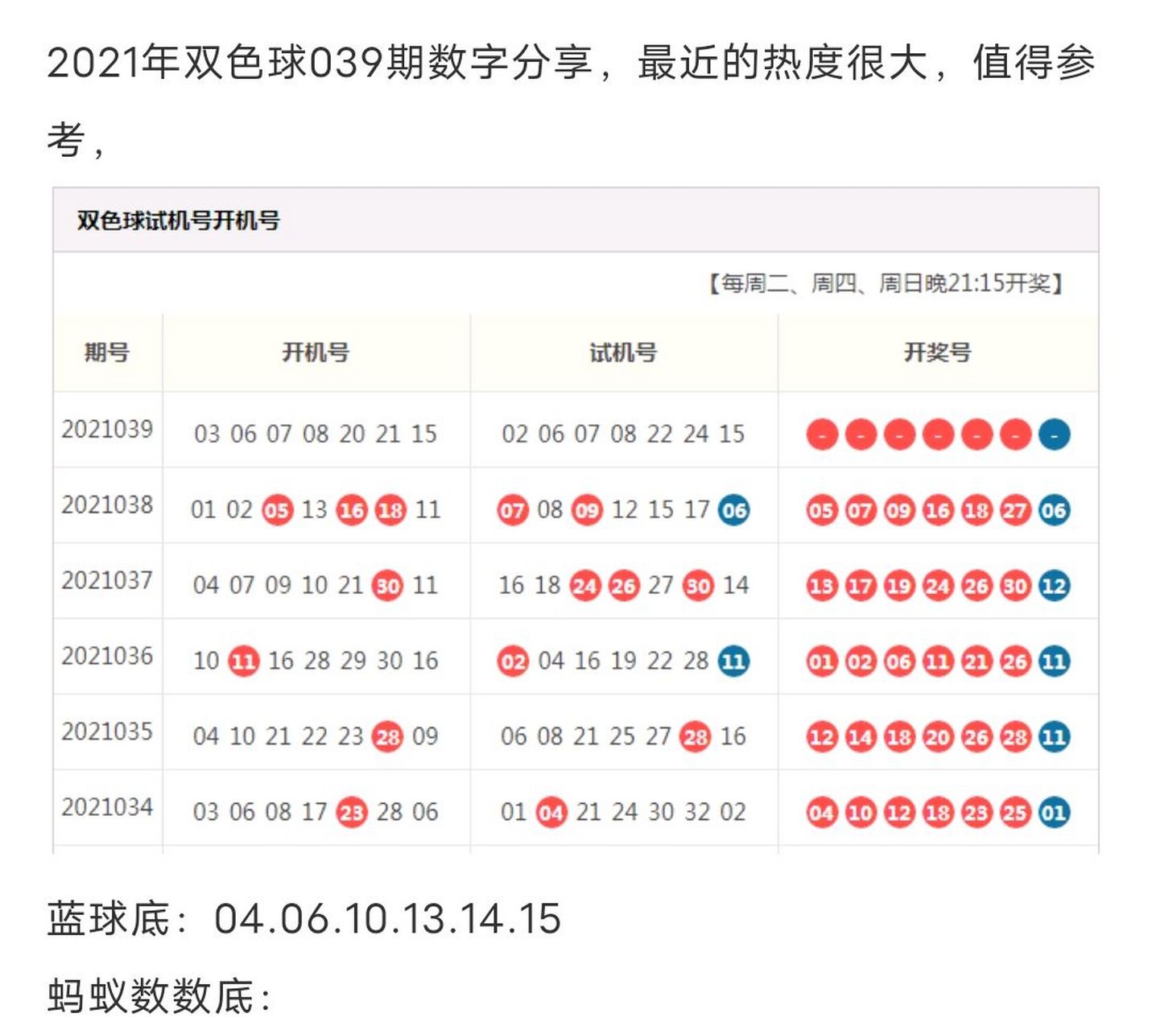Click plain number 19 in 2021036 试机号
1152x1030 pixels.
coord(624,661)
